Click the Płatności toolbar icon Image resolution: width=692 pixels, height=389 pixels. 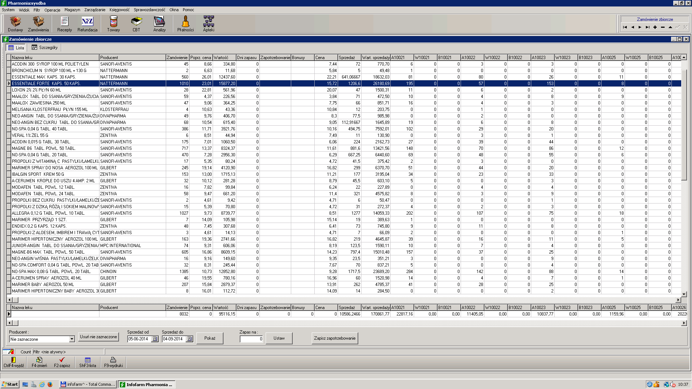[185, 24]
